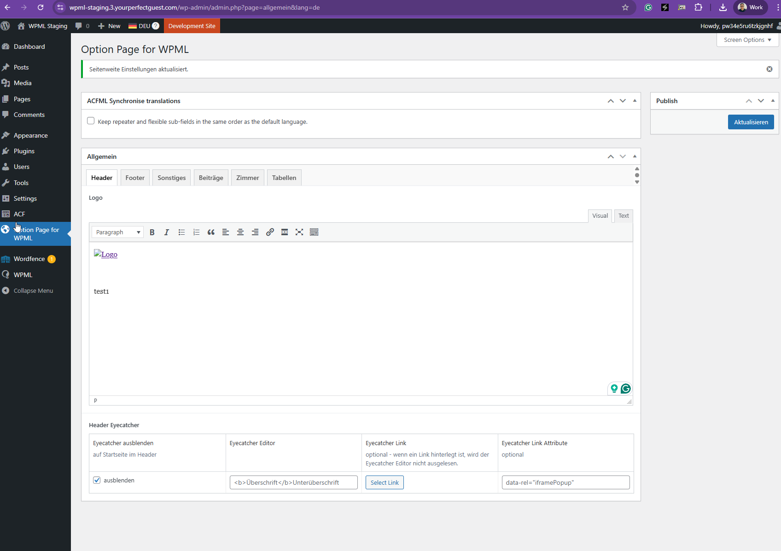Enable keeping repeater sub-fields in same order
The height and width of the screenshot is (551, 781).
(91, 121)
